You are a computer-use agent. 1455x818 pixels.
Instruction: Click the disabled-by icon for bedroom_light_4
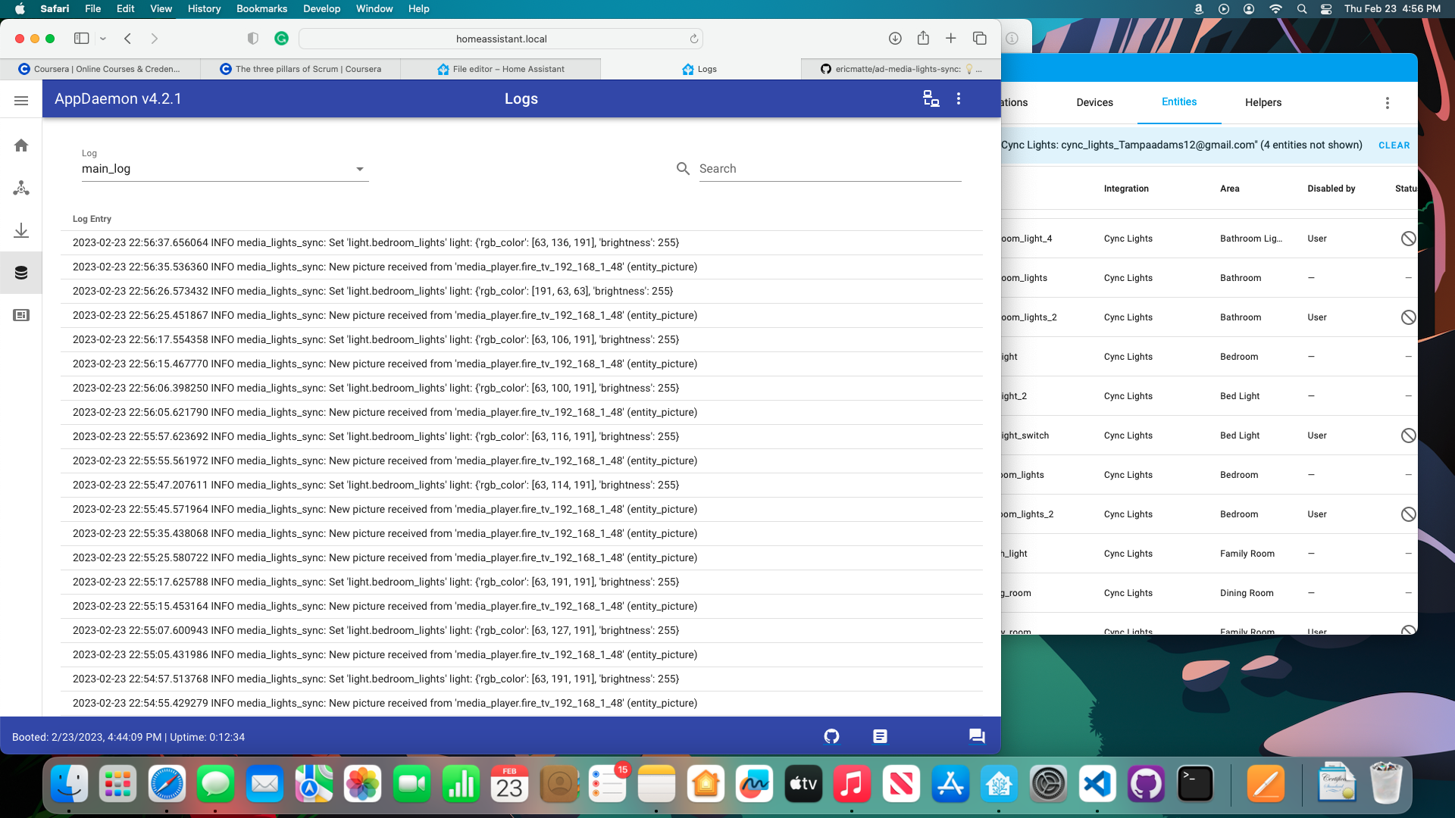1408,238
